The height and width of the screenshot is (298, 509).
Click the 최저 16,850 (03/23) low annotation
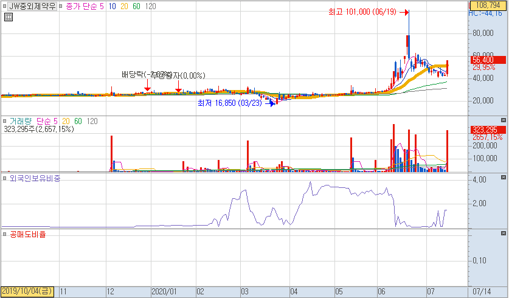click(229, 103)
